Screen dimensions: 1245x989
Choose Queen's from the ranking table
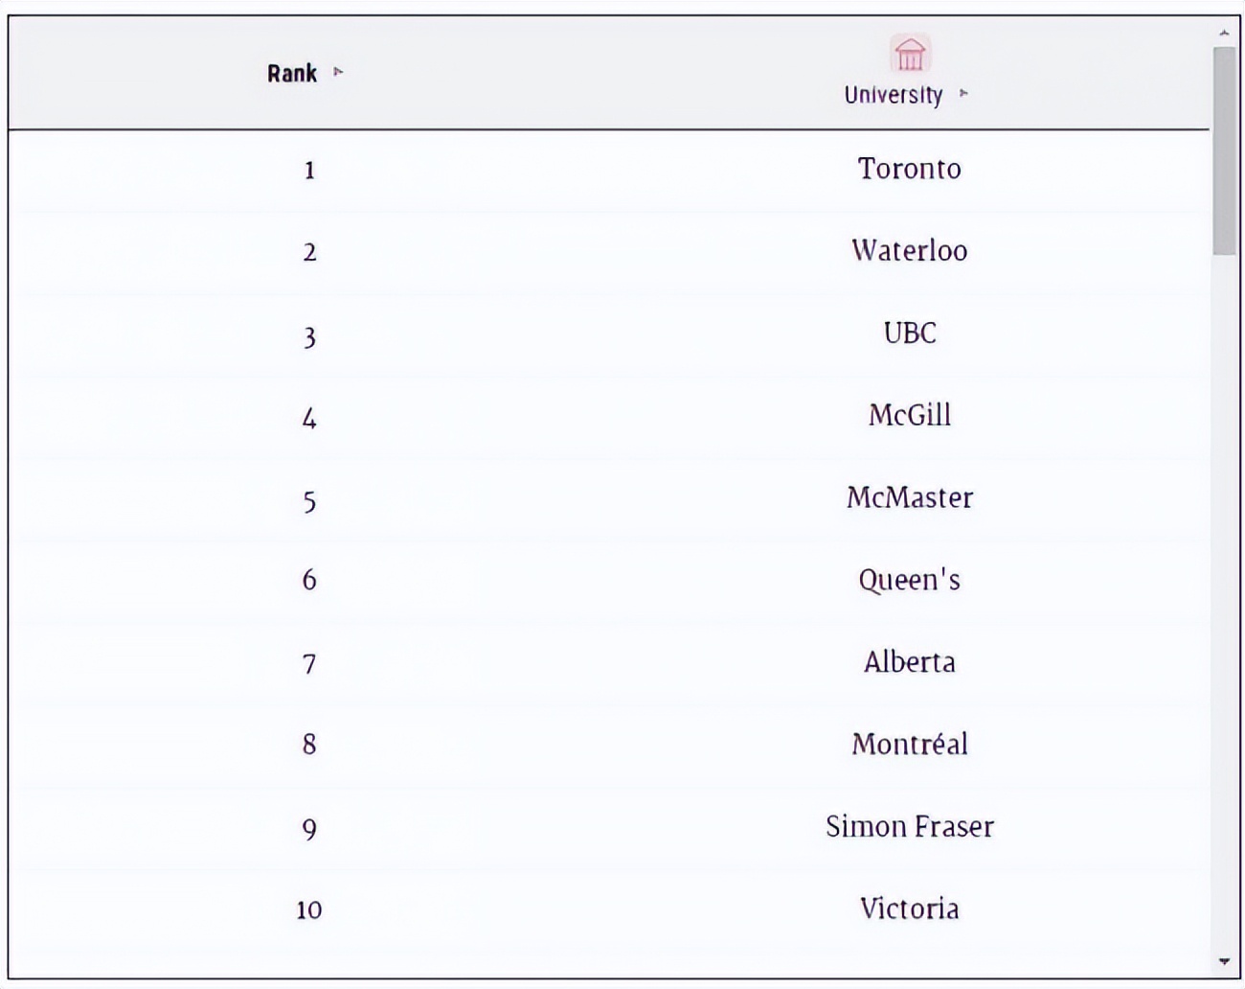(909, 581)
